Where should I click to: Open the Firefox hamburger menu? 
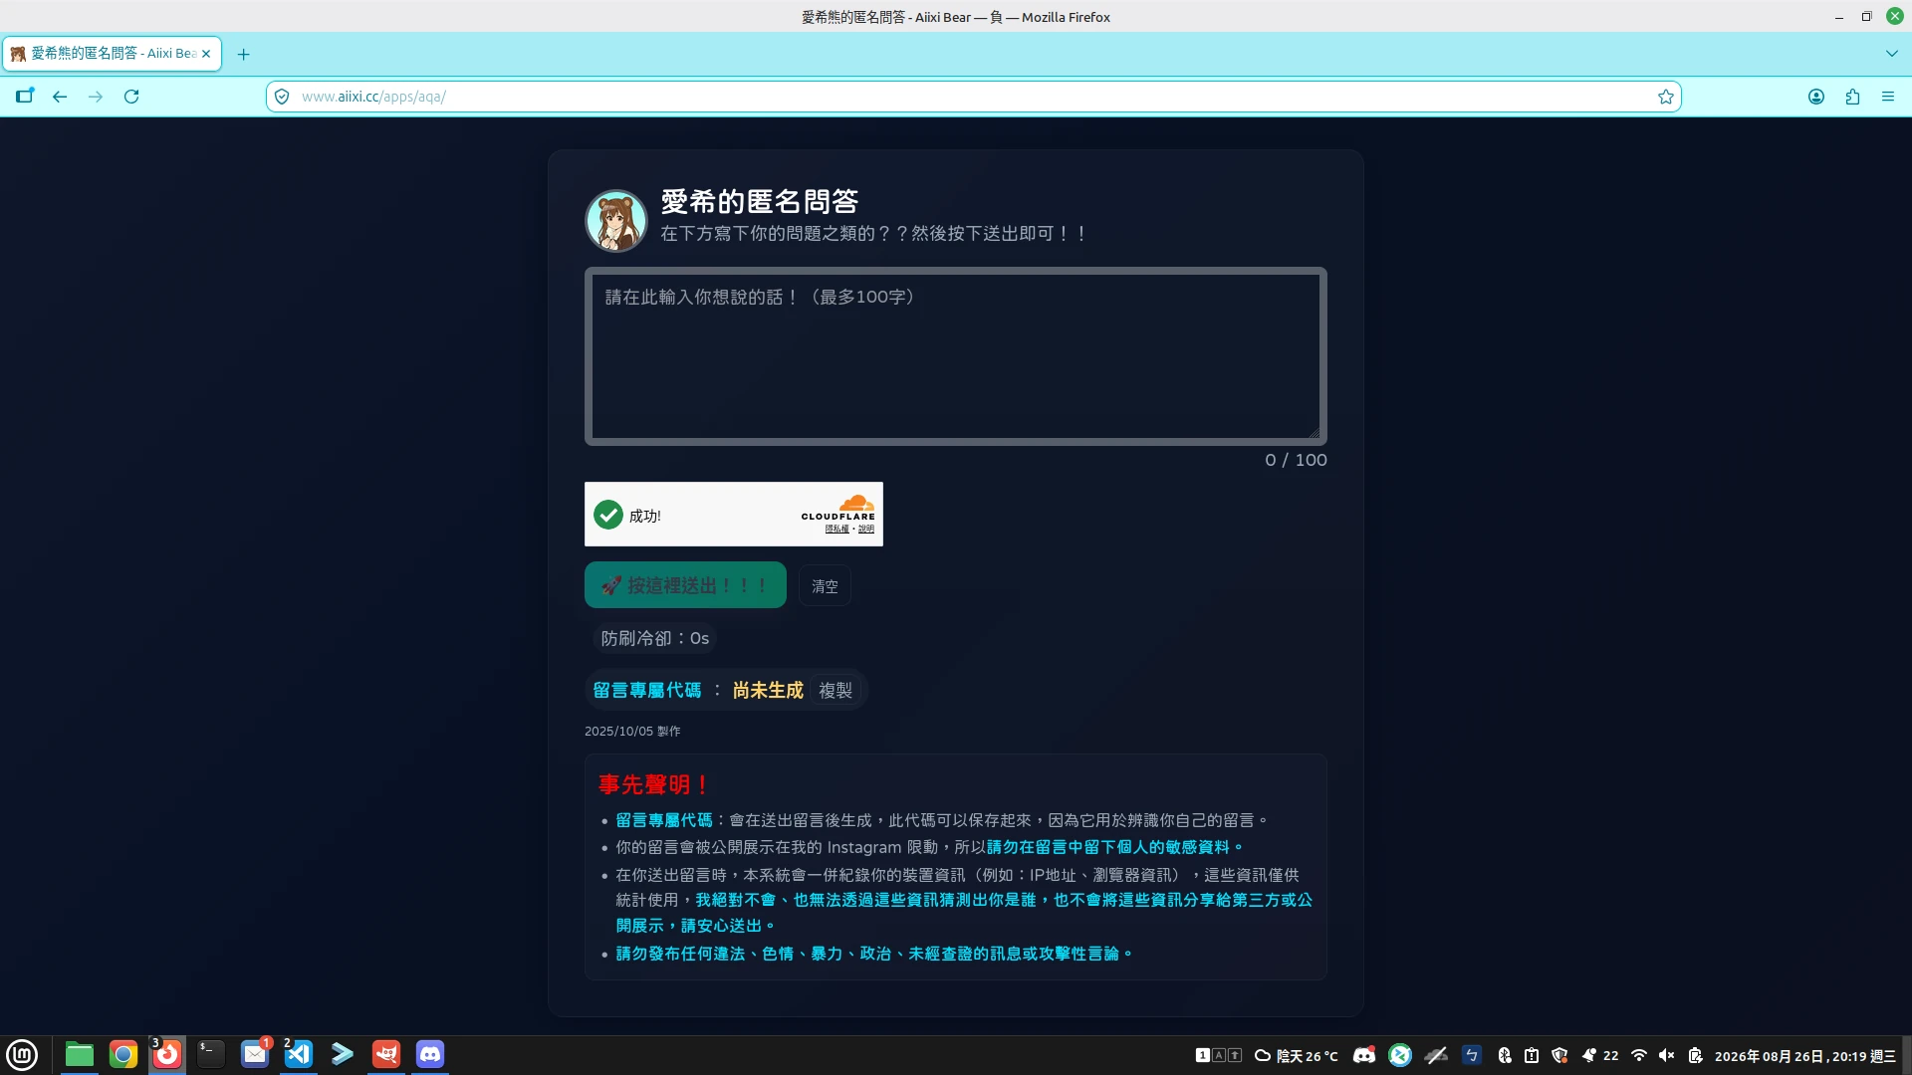coord(1888,97)
